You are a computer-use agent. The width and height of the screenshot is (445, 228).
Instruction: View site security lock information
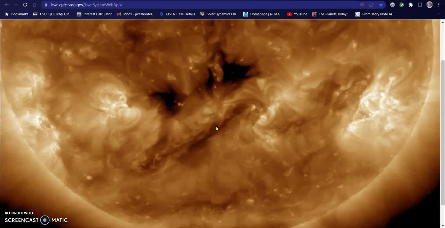tap(46, 5)
